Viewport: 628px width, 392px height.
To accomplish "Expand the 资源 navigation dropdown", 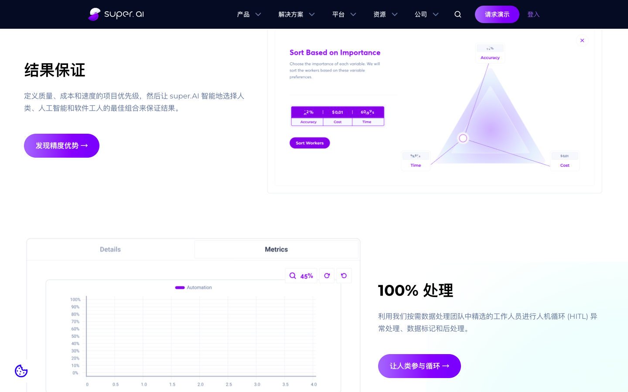I will tap(385, 14).
